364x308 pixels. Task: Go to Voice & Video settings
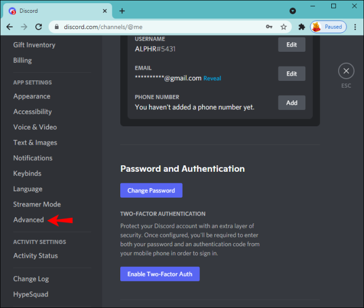coord(35,127)
